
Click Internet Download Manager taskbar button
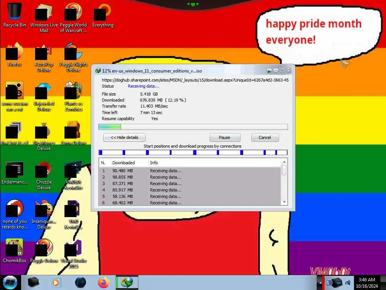[x=127, y=282]
